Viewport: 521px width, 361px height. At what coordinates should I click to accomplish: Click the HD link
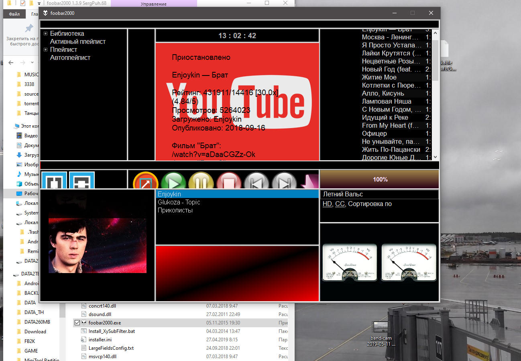point(327,204)
